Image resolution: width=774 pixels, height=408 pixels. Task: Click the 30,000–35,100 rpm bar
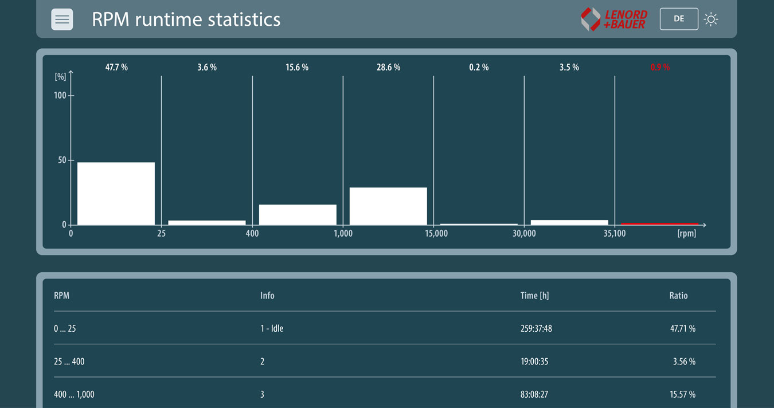click(x=569, y=222)
